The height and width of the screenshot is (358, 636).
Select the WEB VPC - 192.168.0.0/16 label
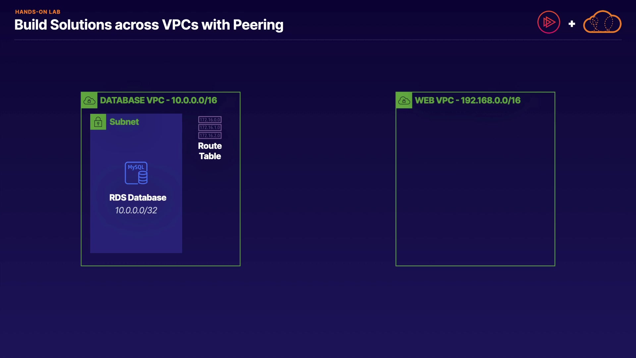467,100
